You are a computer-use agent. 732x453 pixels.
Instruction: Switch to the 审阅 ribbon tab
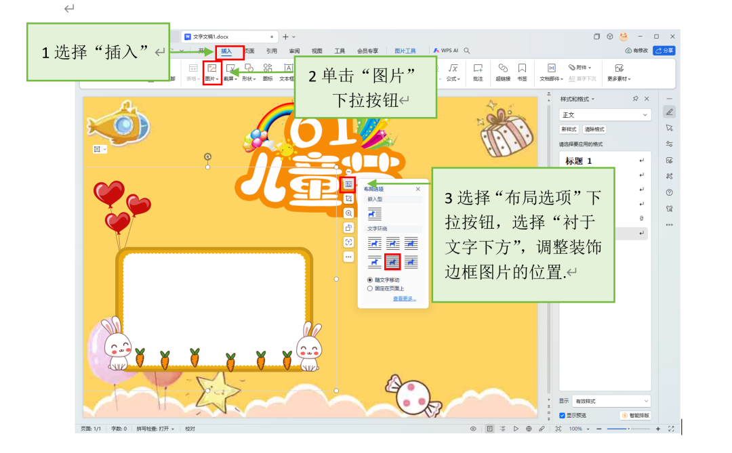click(x=294, y=51)
